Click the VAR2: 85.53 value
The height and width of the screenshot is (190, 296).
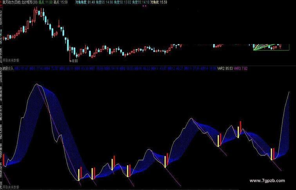pyautogui.click(x=225, y=69)
